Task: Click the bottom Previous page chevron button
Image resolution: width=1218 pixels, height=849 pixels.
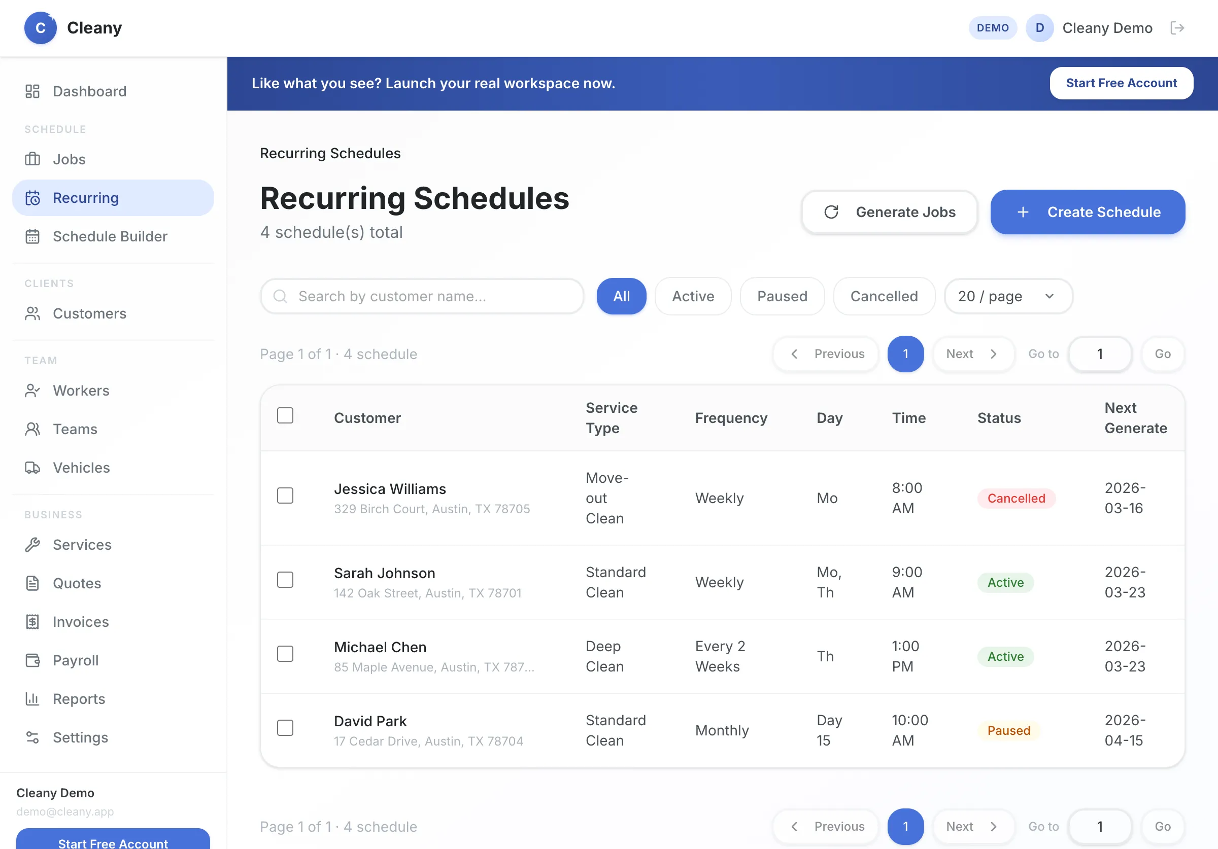Action: point(826,826)
